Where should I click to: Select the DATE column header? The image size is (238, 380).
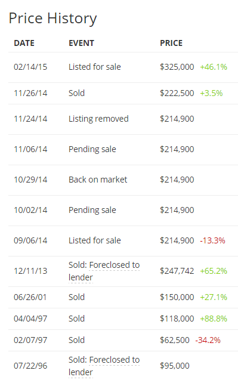coord(24,43)
